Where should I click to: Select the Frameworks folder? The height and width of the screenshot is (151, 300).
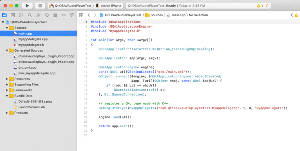[x=23, y=90]
